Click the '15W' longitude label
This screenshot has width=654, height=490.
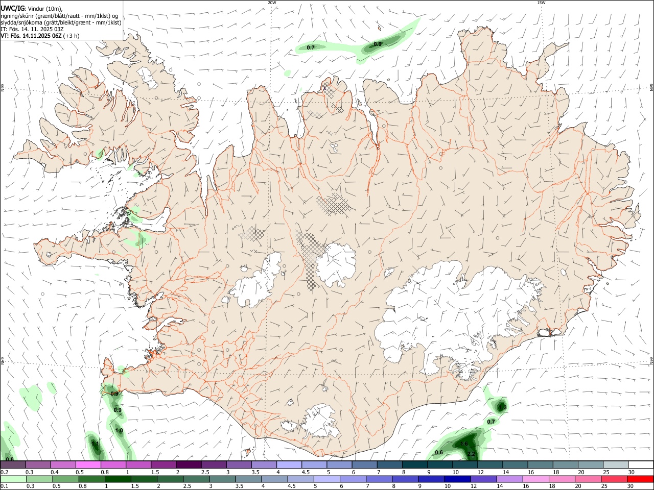tap(541, 3)
